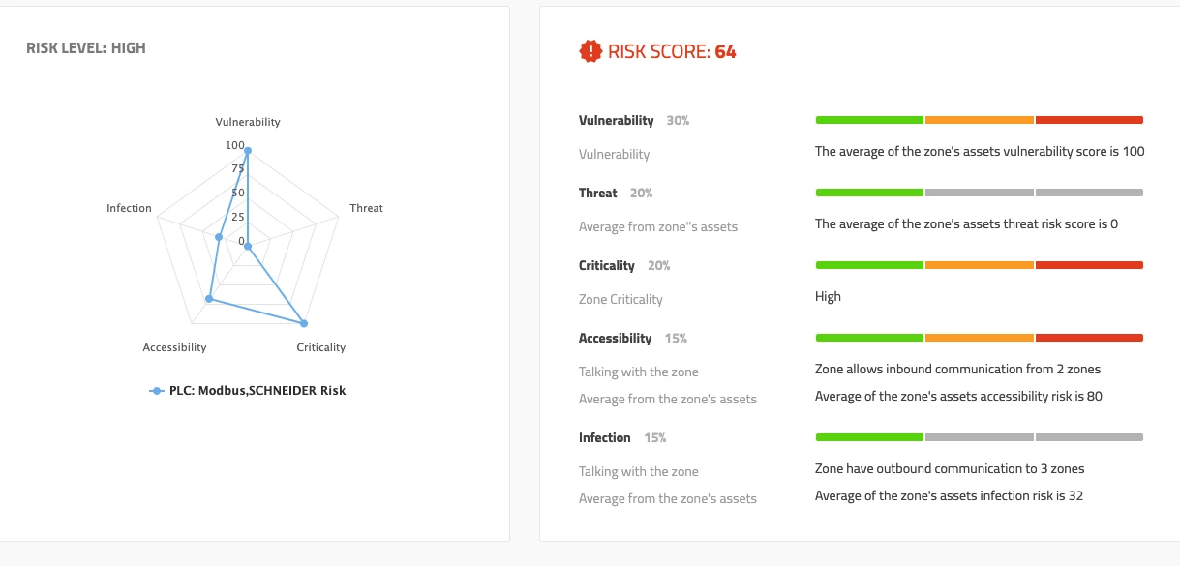Select the zero-value Threat point at the radar center

248,246
